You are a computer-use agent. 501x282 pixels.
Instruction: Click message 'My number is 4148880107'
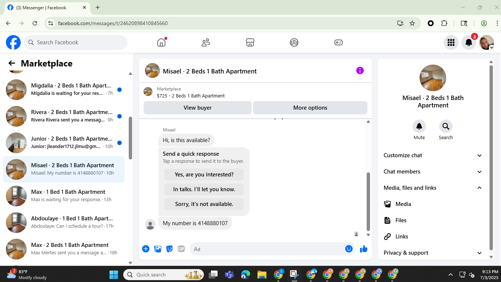tap(195, 223)
